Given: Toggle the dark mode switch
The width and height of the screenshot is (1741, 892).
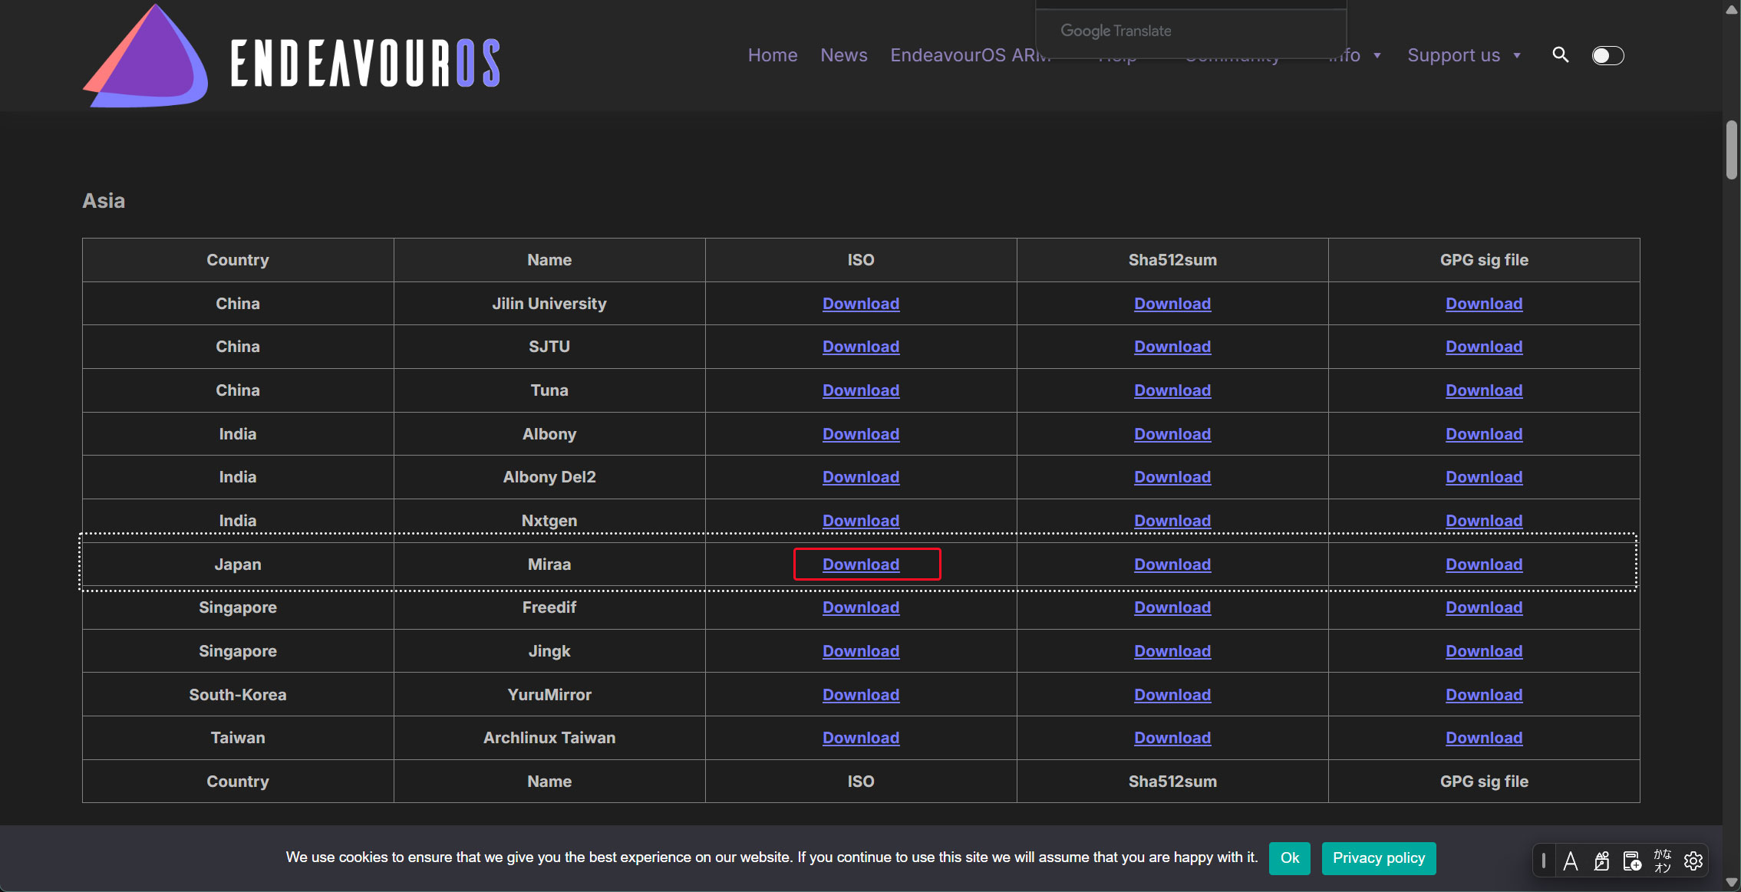Looking at the screenshot, I should (x=1607, y=55).
